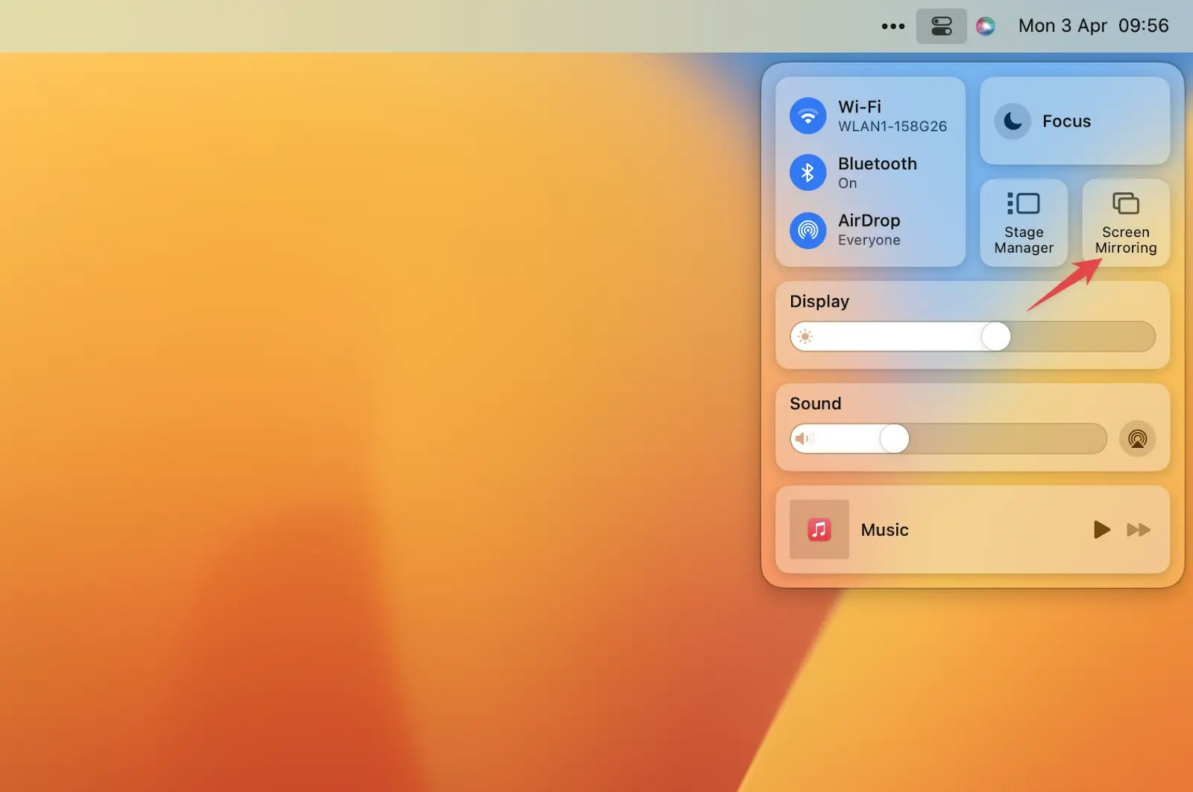Click the Music title label
The width and height of the screenshot is (1193, 792).
[885, 530]
